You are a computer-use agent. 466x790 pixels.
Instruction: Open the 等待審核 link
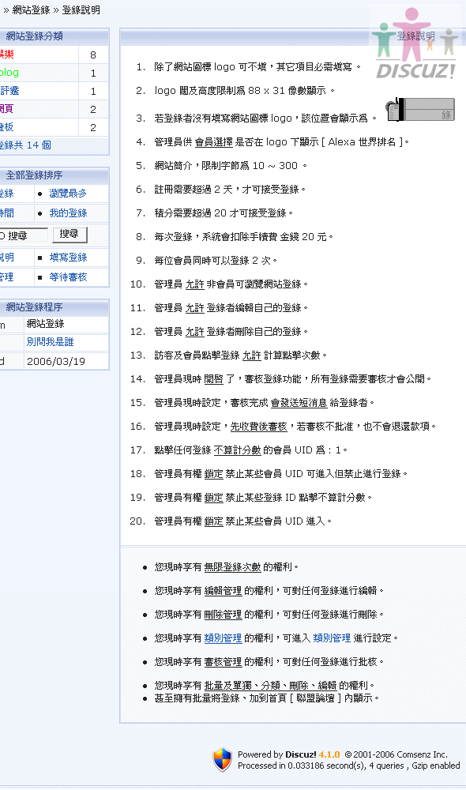pyautogui.click(x=68, y=277)
